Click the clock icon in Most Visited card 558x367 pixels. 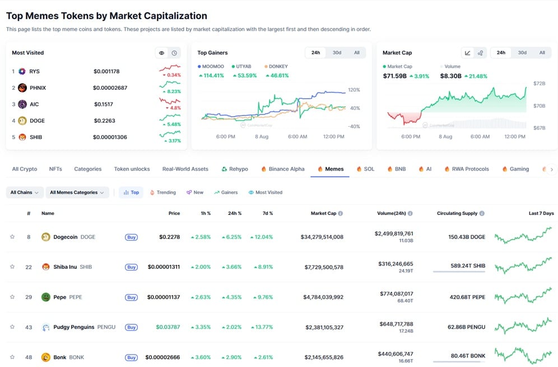click(174, 53)
